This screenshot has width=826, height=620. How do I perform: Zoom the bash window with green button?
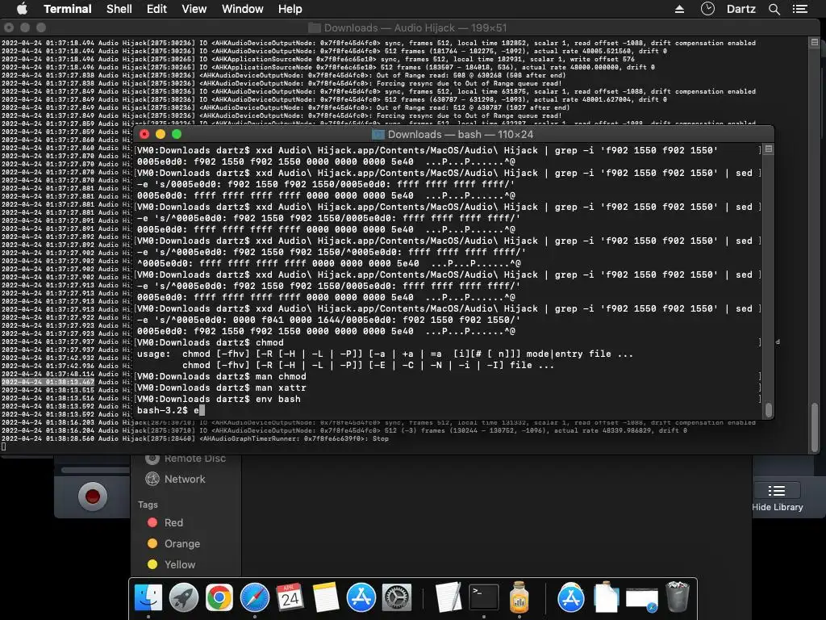177,135
